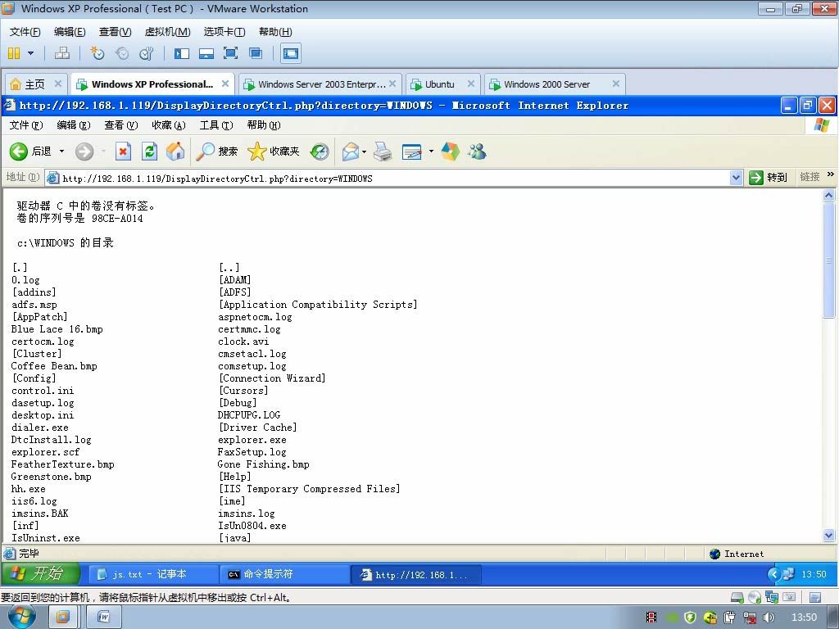Stop page loading in IE
The image size is (839, 629).
click(123, 152)
